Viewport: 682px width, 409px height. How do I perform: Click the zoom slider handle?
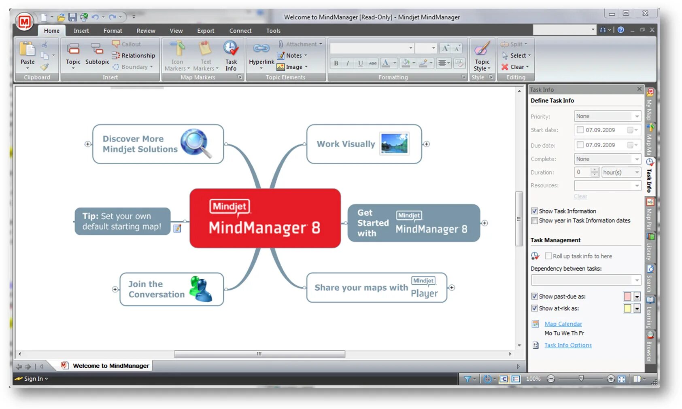tap(581, 379)
